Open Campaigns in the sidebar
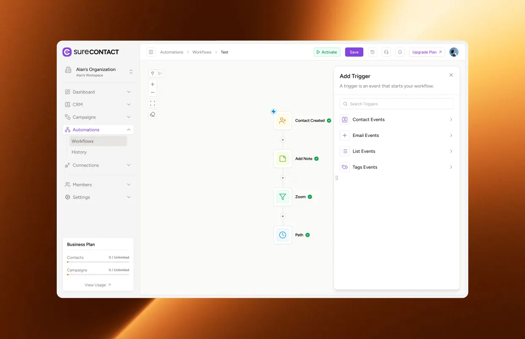 click(98, 117)
